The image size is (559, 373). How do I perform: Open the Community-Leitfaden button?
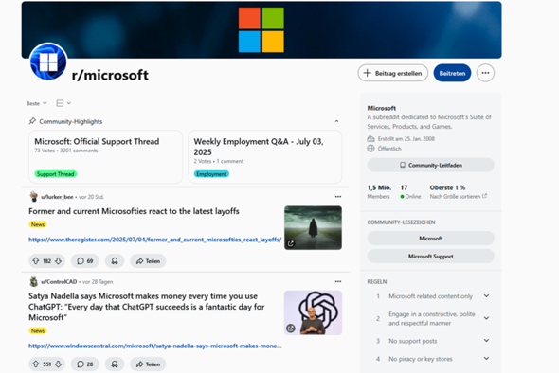pos(431,165)
